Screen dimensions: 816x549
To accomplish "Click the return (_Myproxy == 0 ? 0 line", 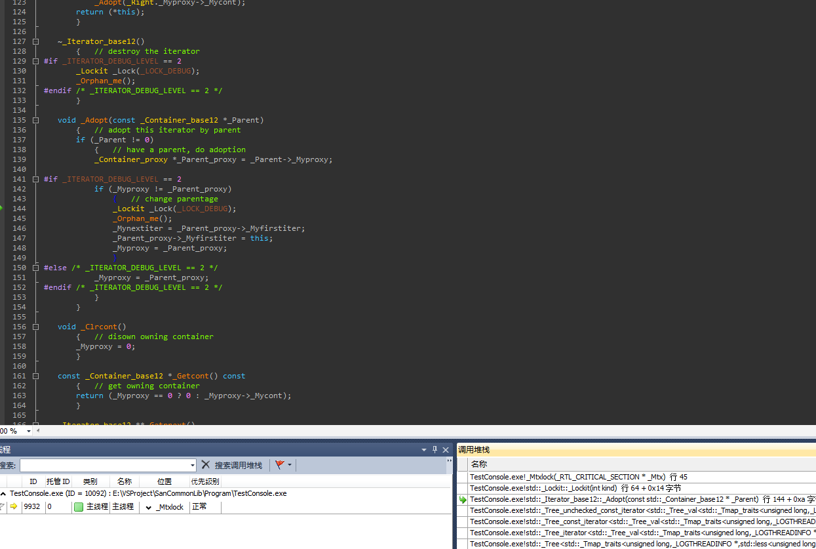I will [183, 396].
